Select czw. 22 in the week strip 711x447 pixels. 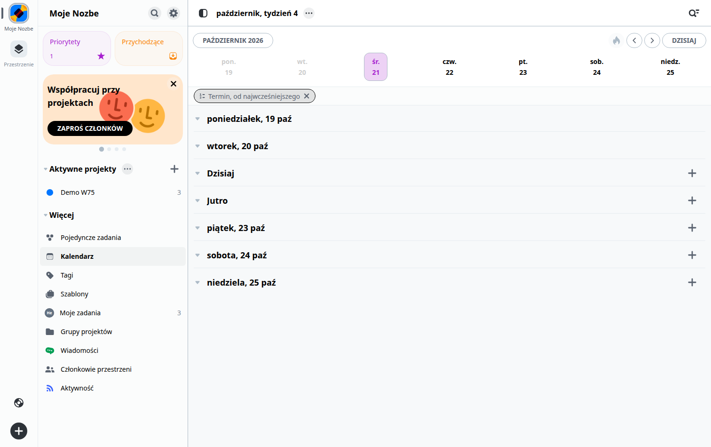pyautogui.click(x=449, y=67)
